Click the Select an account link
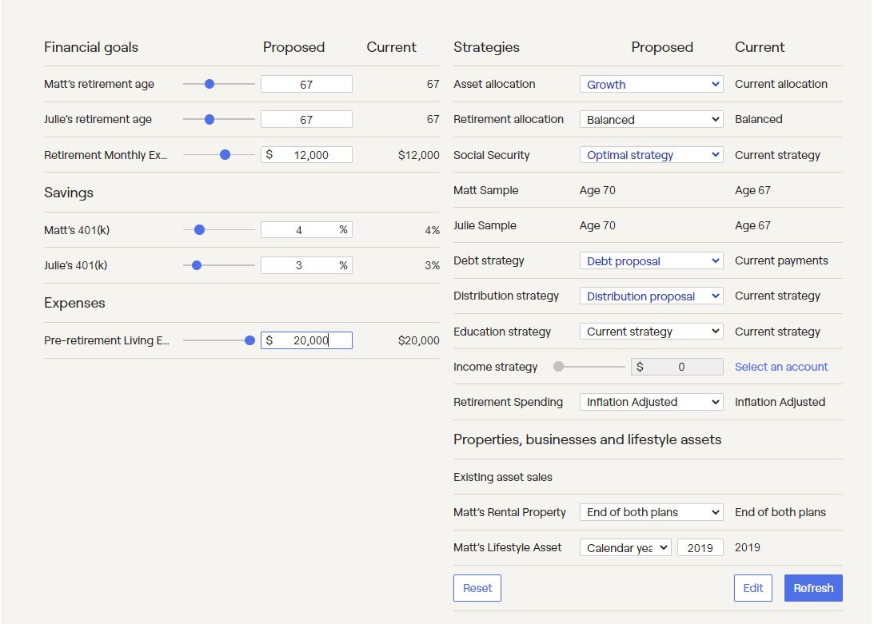 pos(781,367)
